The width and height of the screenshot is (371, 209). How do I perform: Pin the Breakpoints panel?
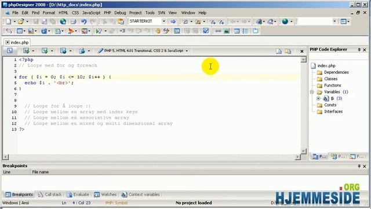[359, 166]
